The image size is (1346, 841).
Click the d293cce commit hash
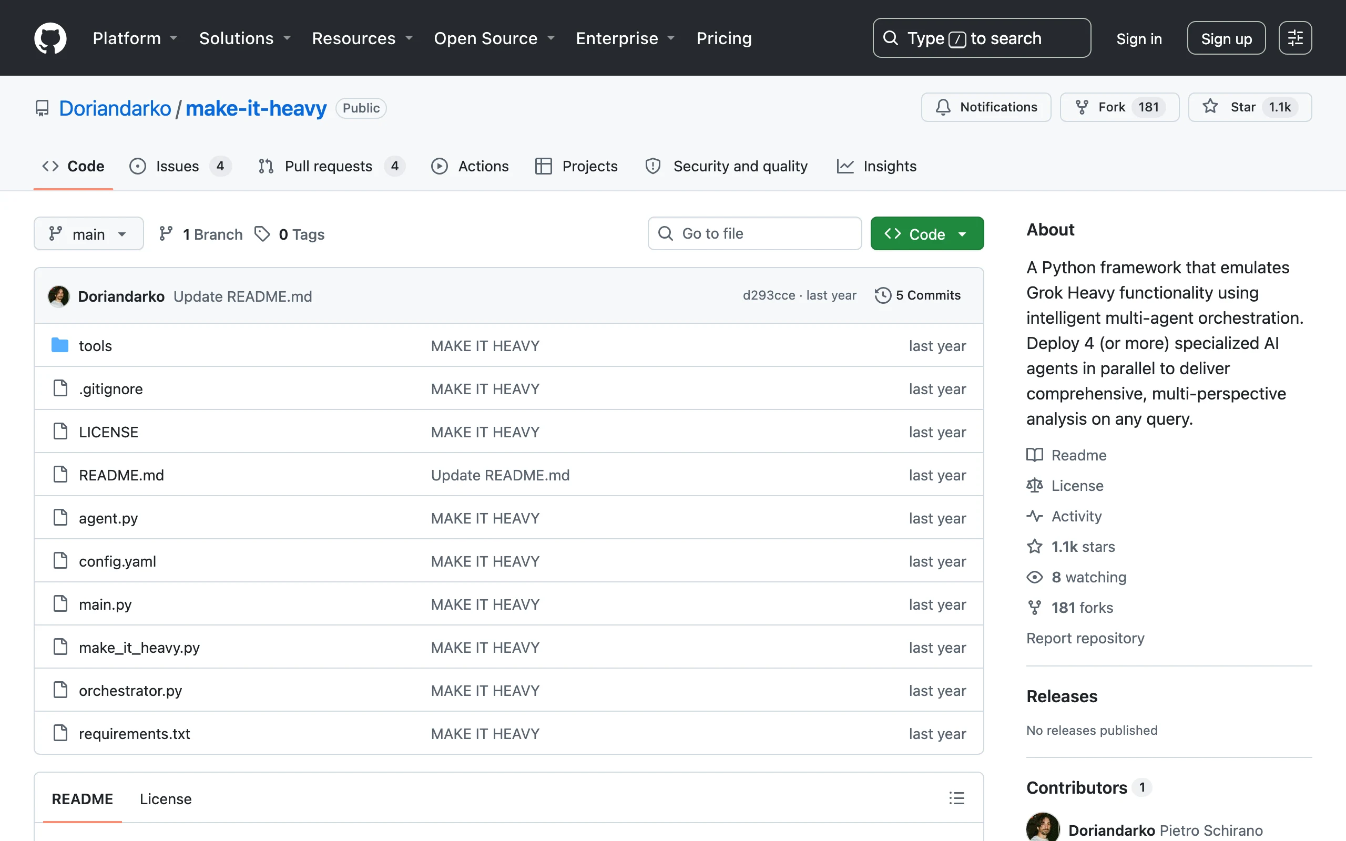coord(769,295)
